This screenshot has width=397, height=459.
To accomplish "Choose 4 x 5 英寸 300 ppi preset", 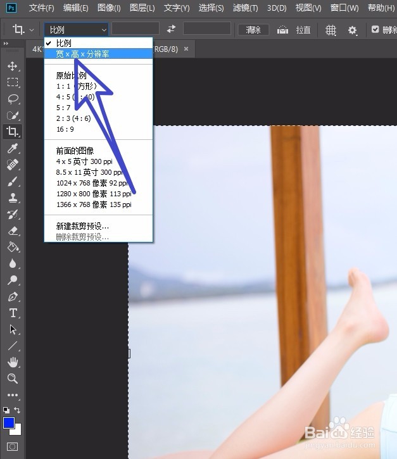I will tap(98, 161).
